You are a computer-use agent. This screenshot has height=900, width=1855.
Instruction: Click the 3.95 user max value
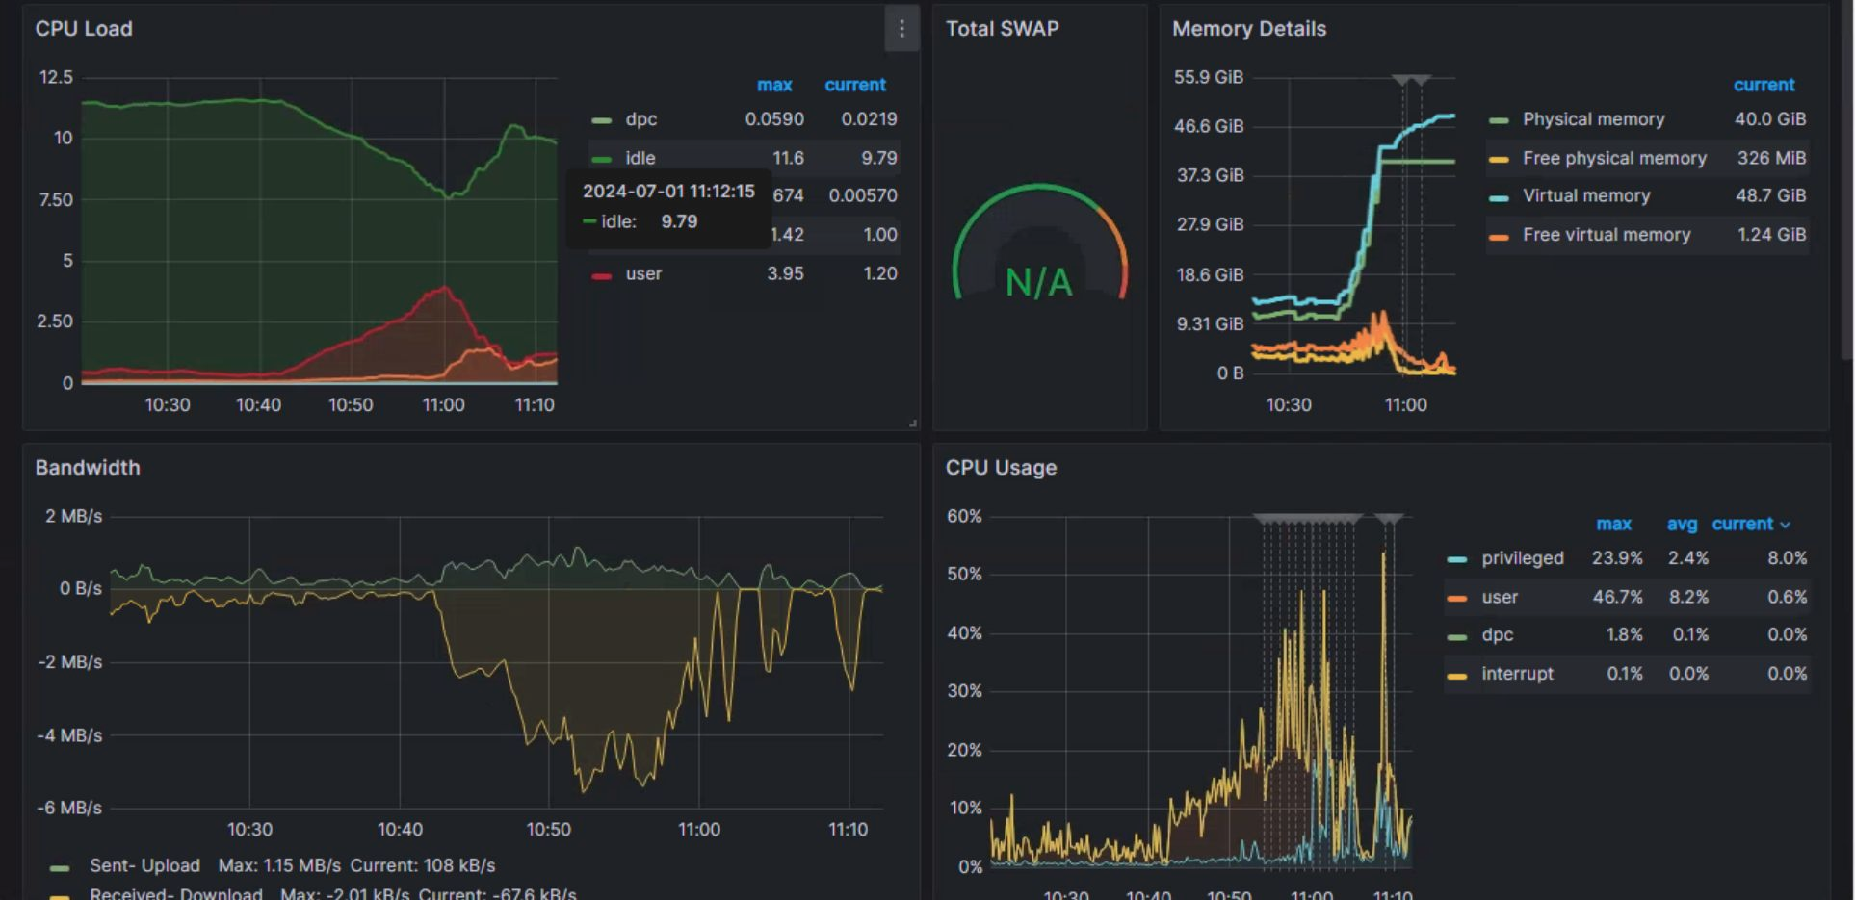pyautogui.click(x=785, y=273)
